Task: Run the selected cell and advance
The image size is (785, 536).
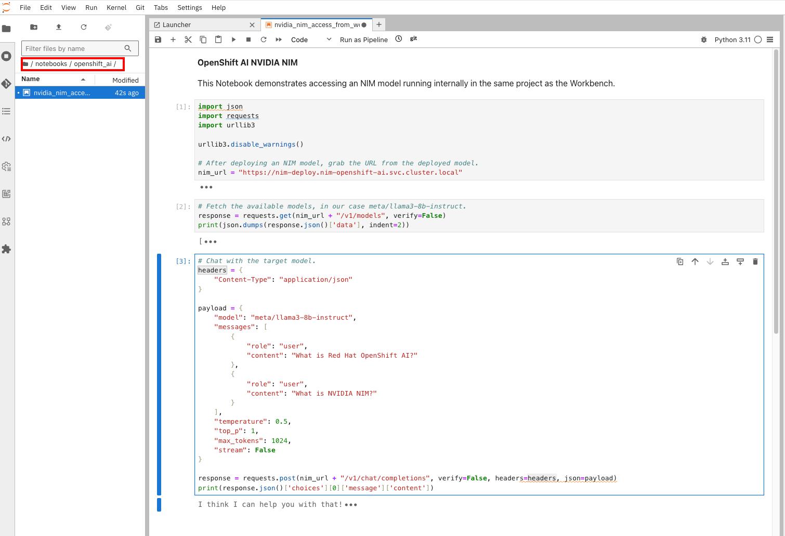Action: pos(233,40)
